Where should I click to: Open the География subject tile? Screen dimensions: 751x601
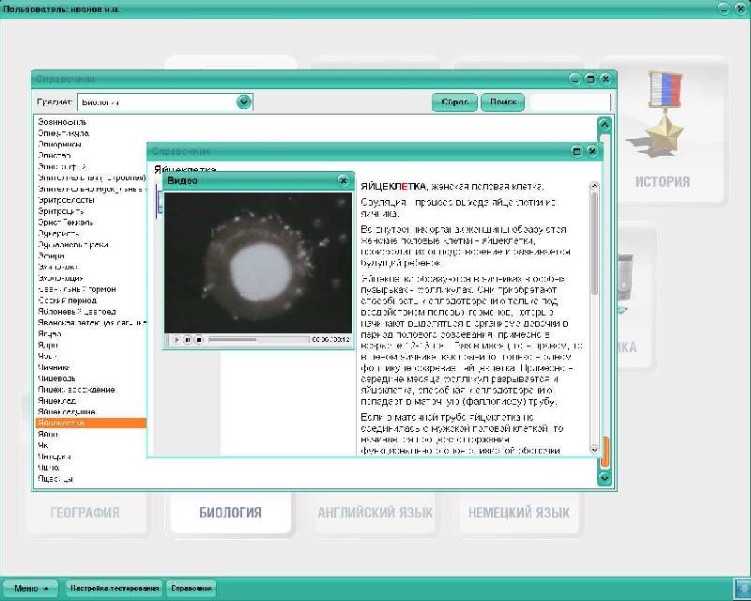click(x=84, y=513)
